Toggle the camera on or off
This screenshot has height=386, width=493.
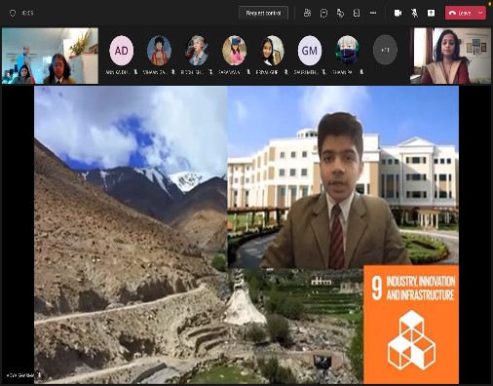pyautogui.click(x=398, y=13)
